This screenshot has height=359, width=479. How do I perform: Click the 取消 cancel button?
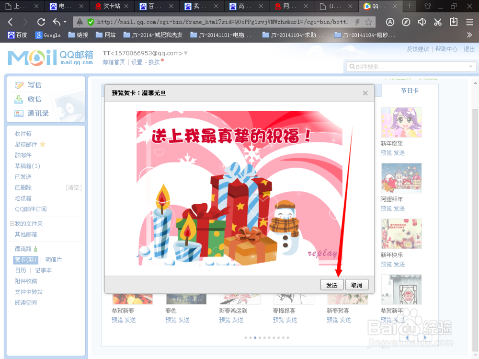[356, 284]
